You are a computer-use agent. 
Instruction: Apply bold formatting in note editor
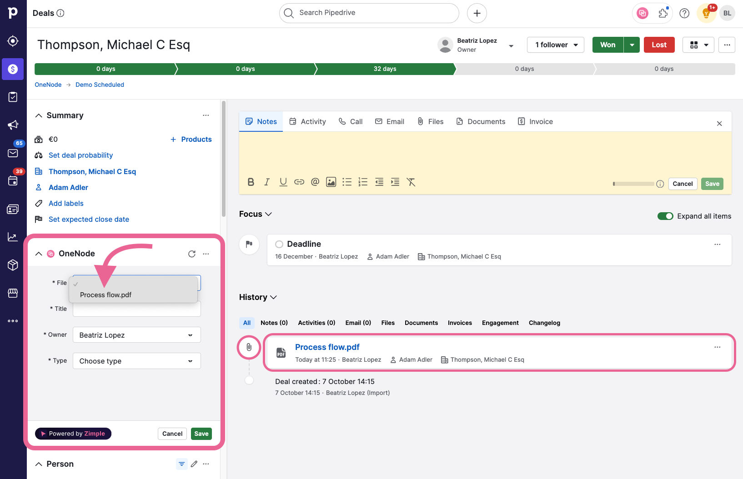[251, 182]
